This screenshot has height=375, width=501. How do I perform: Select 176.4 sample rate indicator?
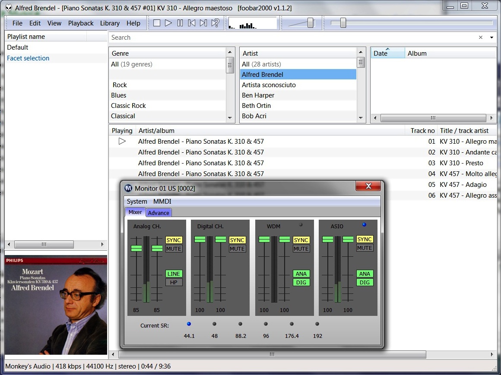click(292, 324)
